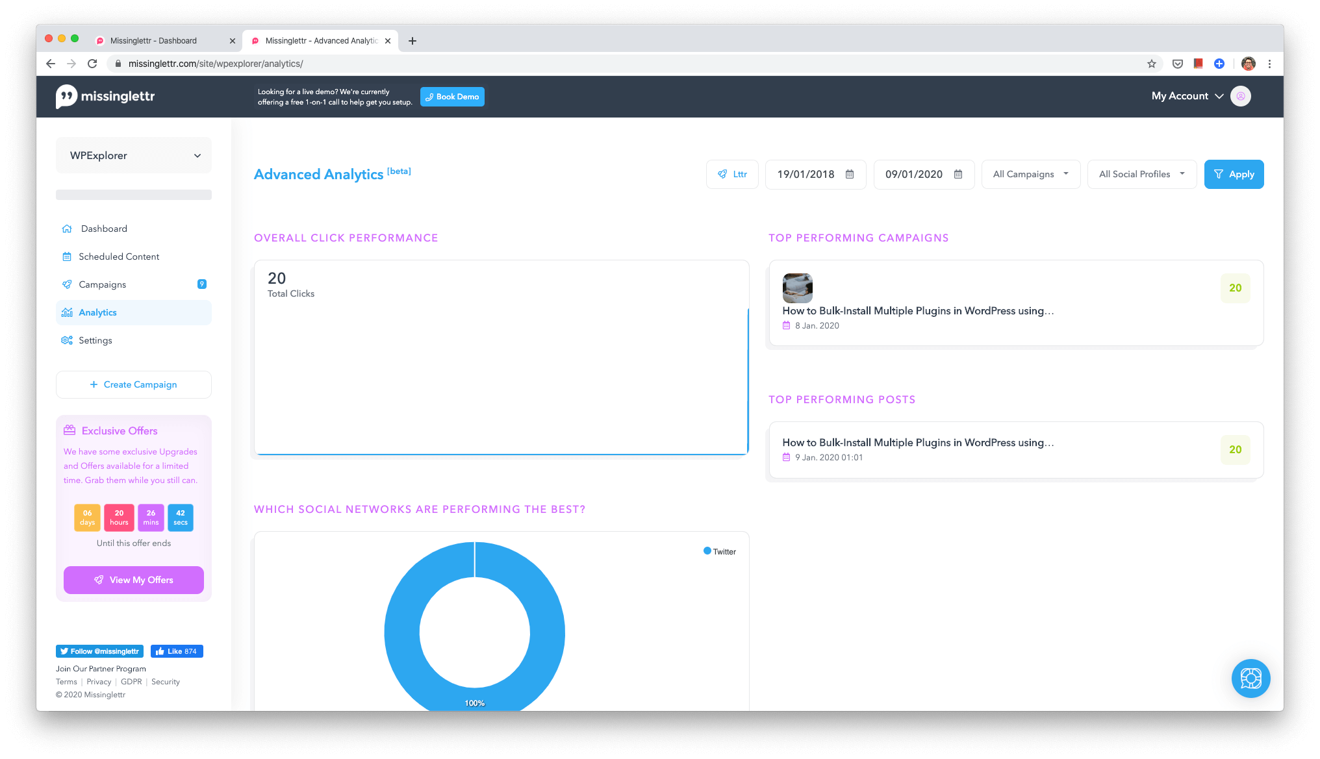Click the 20 click count on top campaign
Viewport: 1320px width, 759px height.
(x=1235, y=288)
